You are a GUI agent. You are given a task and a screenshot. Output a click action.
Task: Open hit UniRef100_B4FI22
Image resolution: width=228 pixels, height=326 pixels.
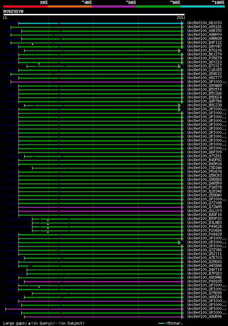tap(204, 42)
